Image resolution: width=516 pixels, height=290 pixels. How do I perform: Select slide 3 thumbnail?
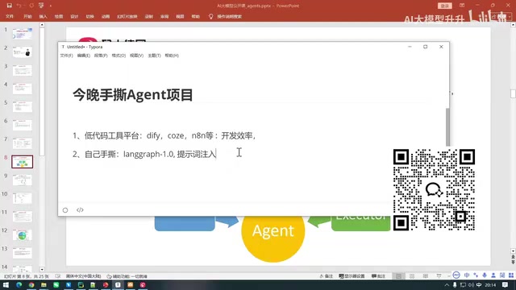click(23, 70)
